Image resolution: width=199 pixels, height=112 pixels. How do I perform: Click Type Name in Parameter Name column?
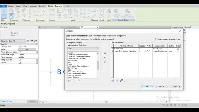(126, 49)
